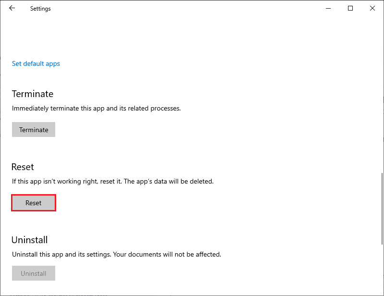Go back using the arrow icon
Viewport: 384px width, 296px height.
[x=12, y=8]
